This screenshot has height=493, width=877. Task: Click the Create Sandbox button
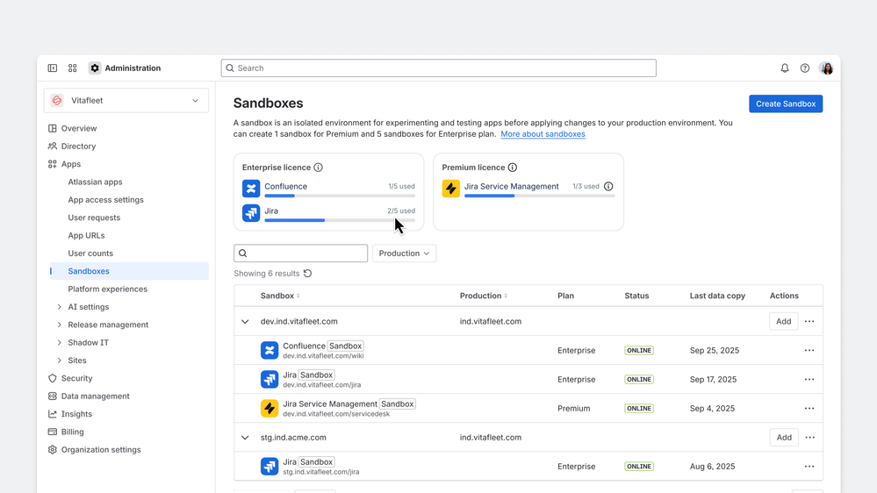coord(786,104)
